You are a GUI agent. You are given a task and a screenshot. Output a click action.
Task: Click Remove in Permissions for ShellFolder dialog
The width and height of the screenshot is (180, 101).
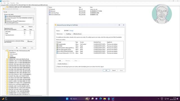[31, 27]
